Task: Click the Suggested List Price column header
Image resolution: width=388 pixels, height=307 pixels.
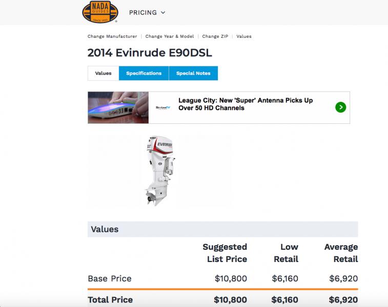Action: tap(226, 253)
